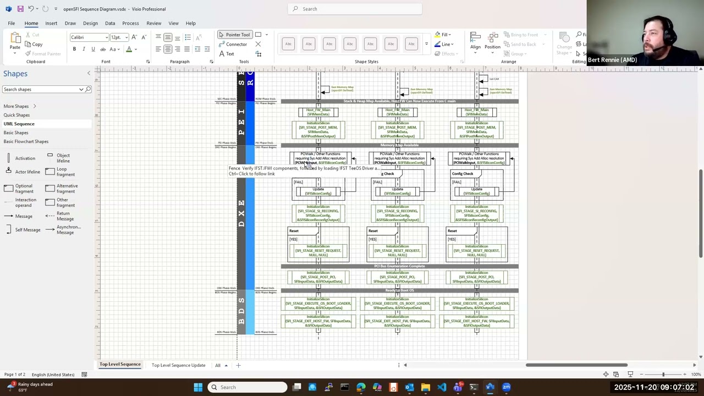Open the font color dropdown arrow
Viewport: 704px width, 396px height.
click(135, 50)
